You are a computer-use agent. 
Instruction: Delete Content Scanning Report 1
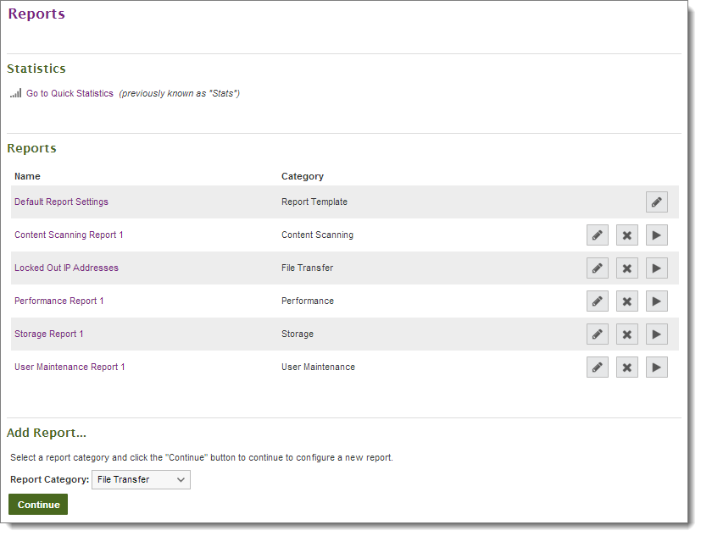tap(626, 235)
